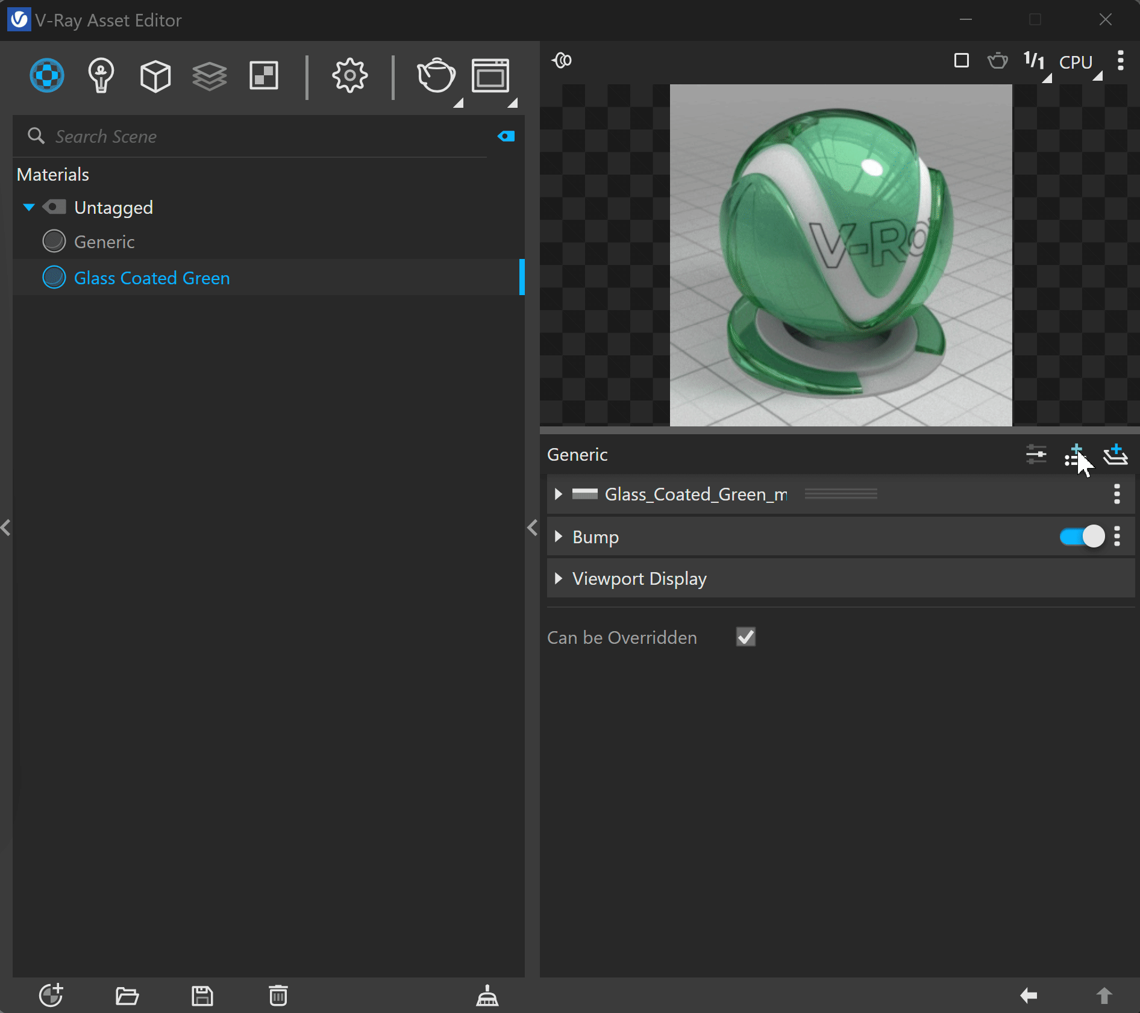Toggle the Bump switch off
Image resolution: width=1140 pixels, height=1013 pixels.
coord(1082,536)
